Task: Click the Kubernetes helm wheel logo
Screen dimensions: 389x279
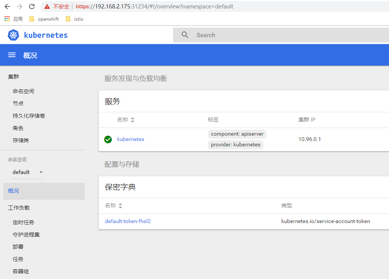Action: (13, 35)
